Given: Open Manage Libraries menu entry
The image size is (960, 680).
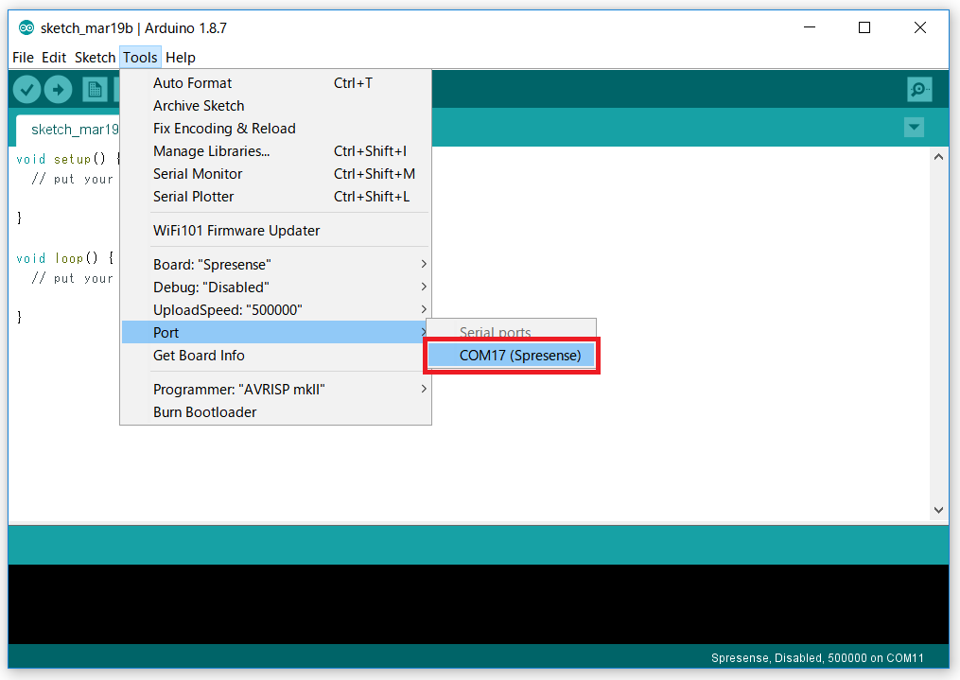Looking at the screenshot, I should pyautogui.click(x=212, y=151).
